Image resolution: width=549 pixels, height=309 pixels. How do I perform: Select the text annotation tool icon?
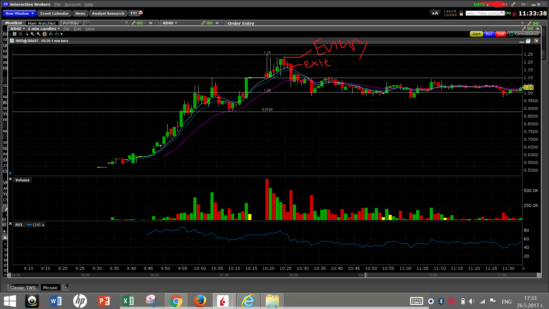pos(15,34)
